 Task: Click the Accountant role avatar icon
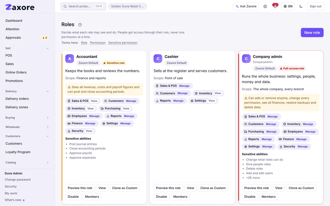70,59
